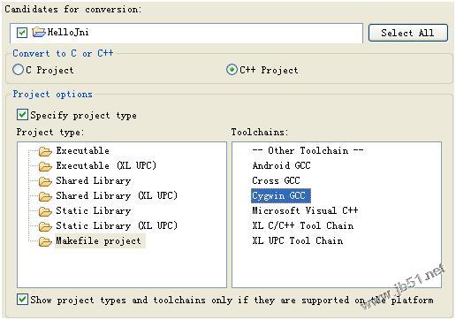Select Microsoft Visual C++ toolchain
Screen dimensions: 456x320
point(305,210)
